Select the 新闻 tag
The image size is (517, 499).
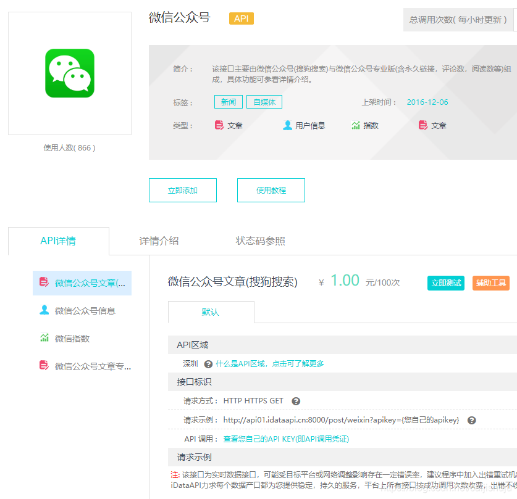229,102
